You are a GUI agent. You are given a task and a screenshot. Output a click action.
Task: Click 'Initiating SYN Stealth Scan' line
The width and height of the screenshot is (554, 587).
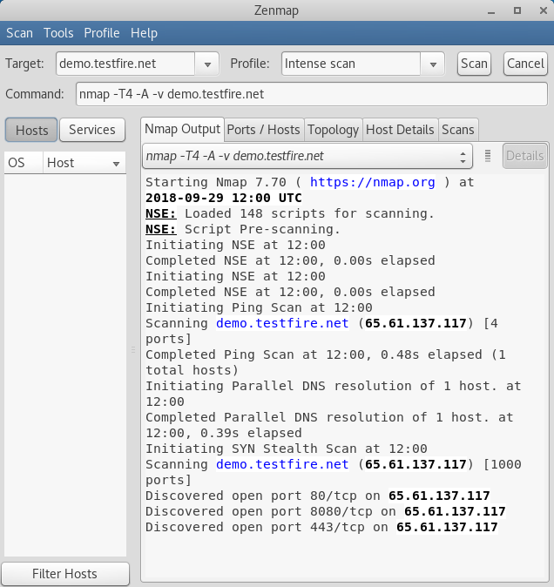coord(287,449)
